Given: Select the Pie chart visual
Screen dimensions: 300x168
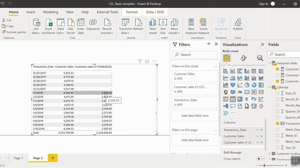Looking at the screenshot, I should (247, 85).
